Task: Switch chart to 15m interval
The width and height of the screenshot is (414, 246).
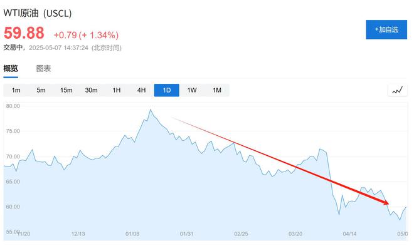Action: tap(66, 90)
